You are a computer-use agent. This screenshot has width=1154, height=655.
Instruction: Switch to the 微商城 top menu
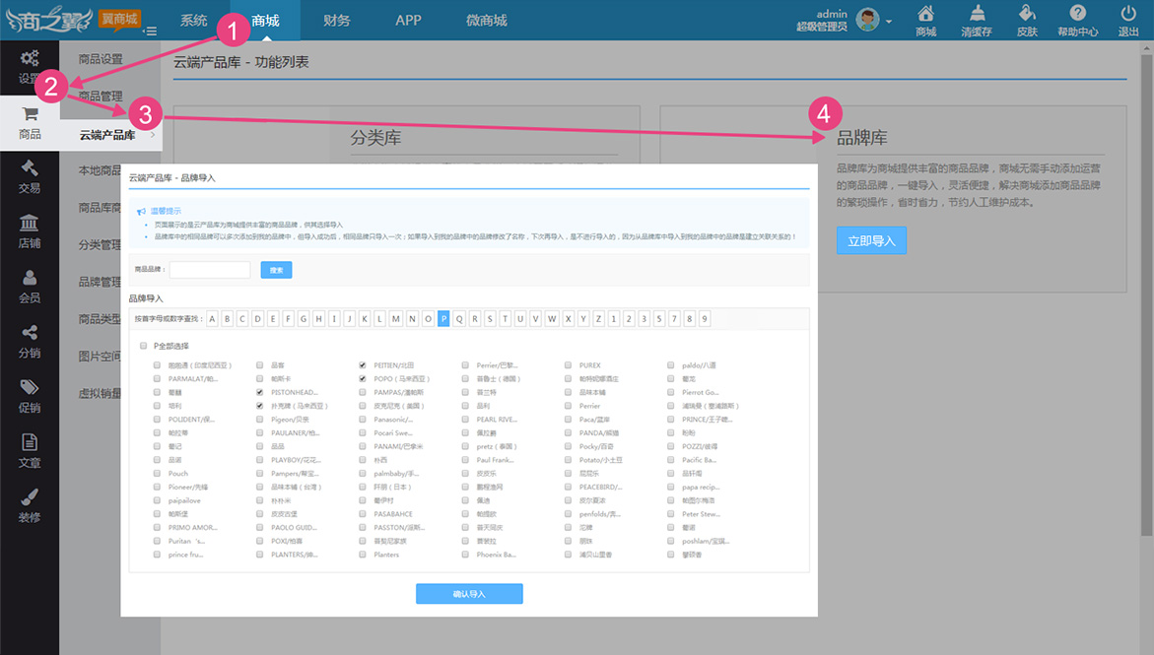pyautogui.click(x=487, y=20)
